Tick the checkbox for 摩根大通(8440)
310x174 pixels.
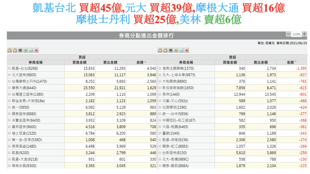pyautogui.click(x=9, y=88)
